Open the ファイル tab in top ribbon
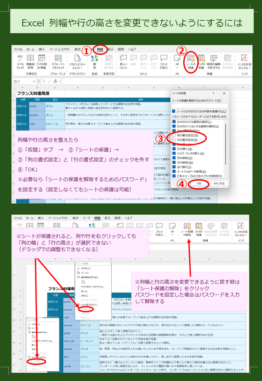This screenshot has width=262, height=381. click(x=18, y=49)
